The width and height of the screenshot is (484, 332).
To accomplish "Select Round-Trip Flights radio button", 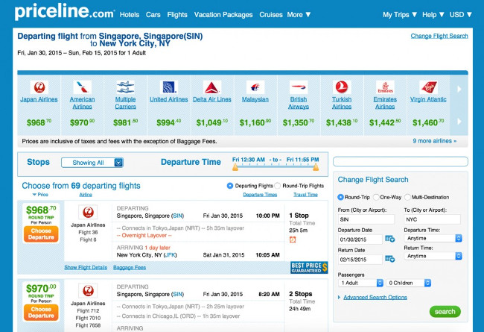I will 278,186.
